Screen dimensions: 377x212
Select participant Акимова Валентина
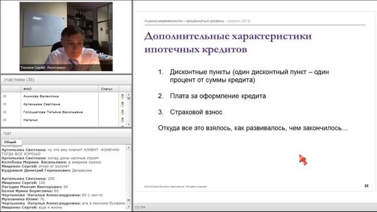[x=41, y=97]
